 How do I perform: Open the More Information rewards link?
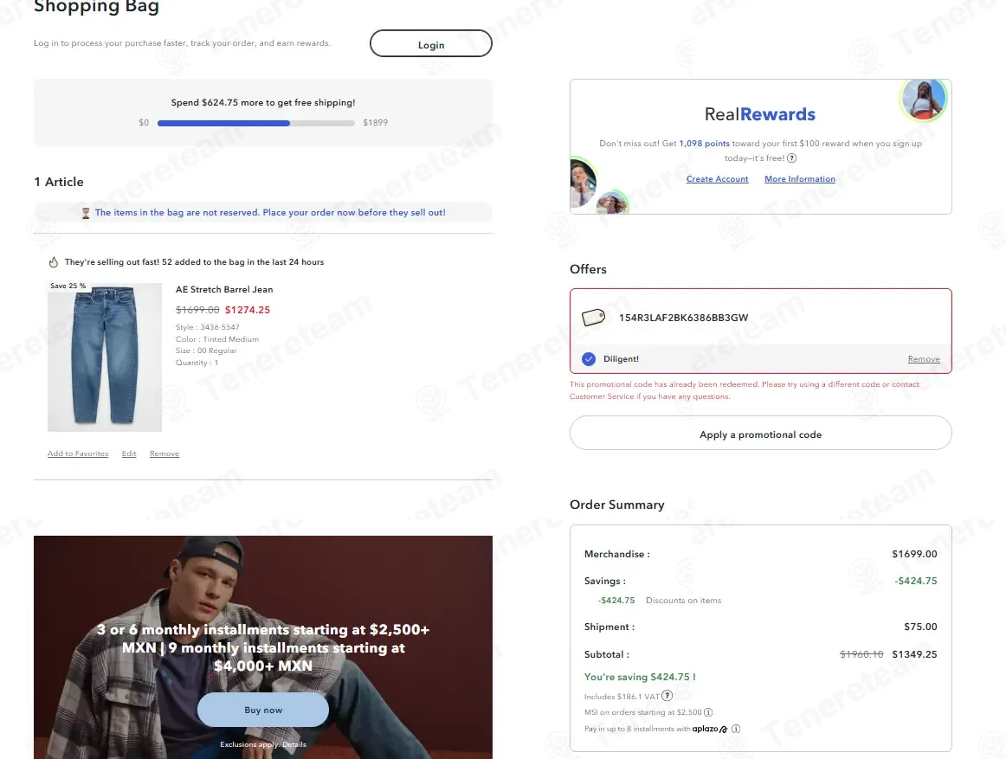coord(800,179)
